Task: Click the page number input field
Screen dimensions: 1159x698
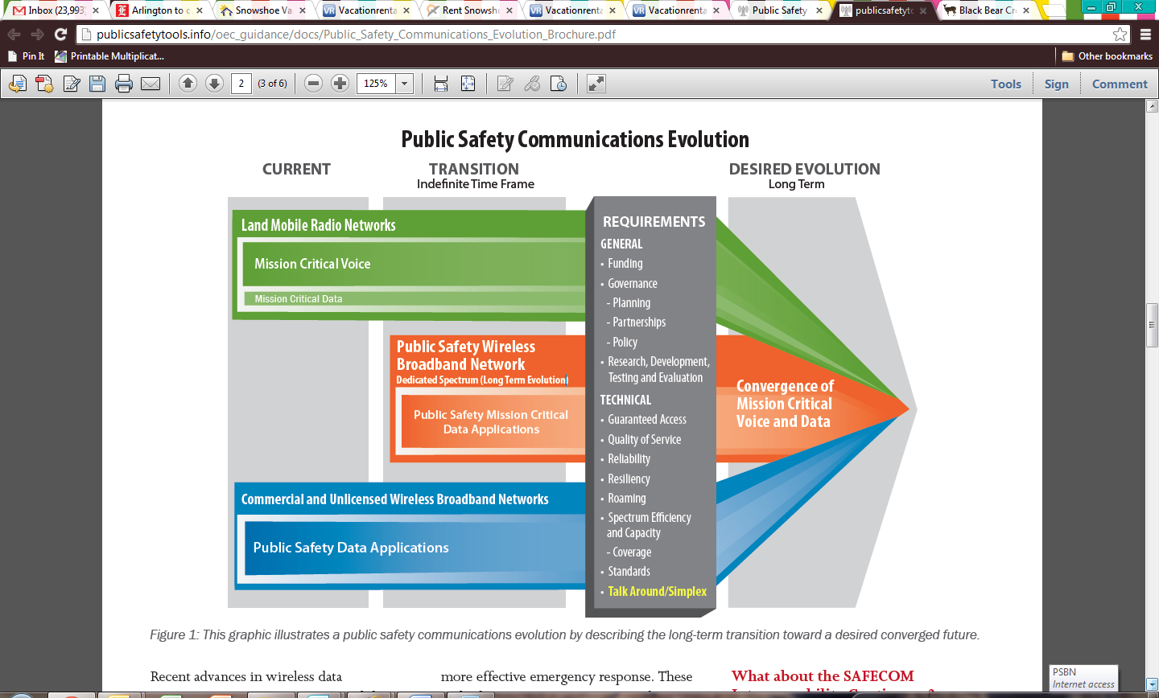Action: pos(241,84)
